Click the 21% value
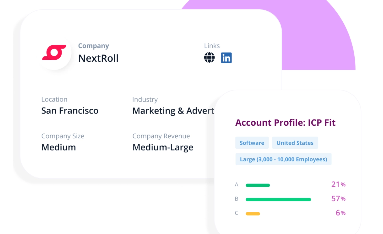The height and width of the screenshot is (234, 383). point(338,184)
